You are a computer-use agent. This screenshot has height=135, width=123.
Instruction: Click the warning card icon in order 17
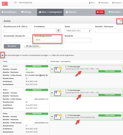tap(58, 116)
